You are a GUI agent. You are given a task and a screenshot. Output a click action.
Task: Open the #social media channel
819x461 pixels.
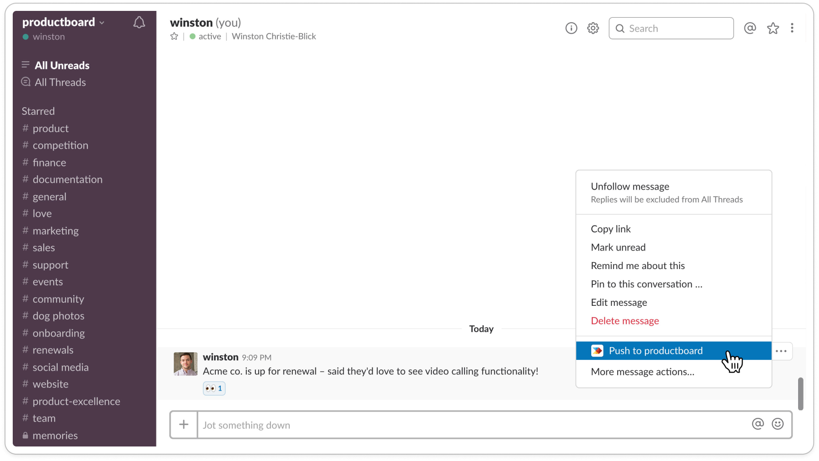[55, 367]
